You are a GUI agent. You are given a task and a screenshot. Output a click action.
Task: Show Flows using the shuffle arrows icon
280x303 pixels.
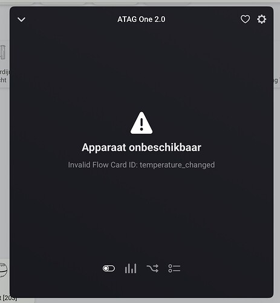click(152, 268)
